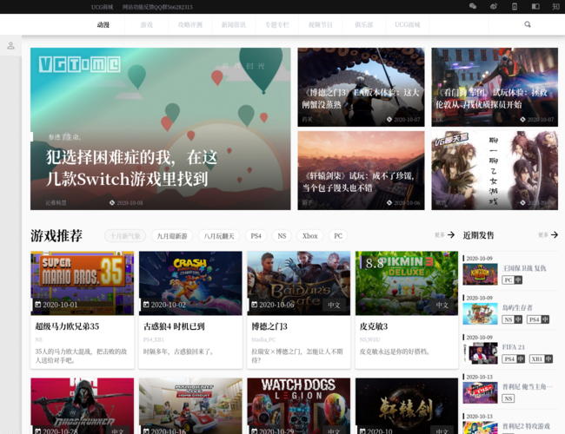
Task: Open the Super Mario Bros. 35 game cover
Action: 83,283
